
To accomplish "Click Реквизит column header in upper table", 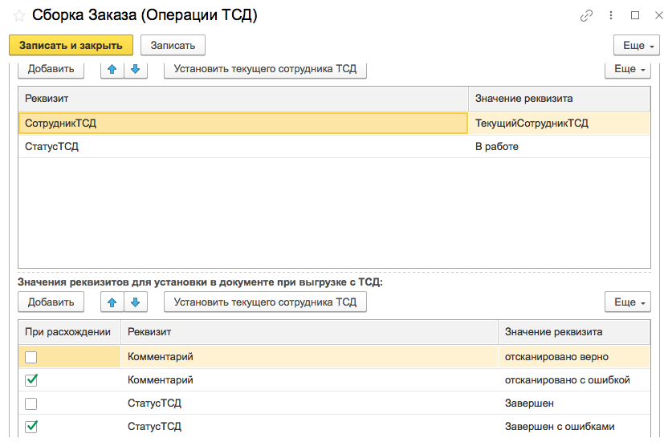I will pyautogui.click(x=243, y=99).
